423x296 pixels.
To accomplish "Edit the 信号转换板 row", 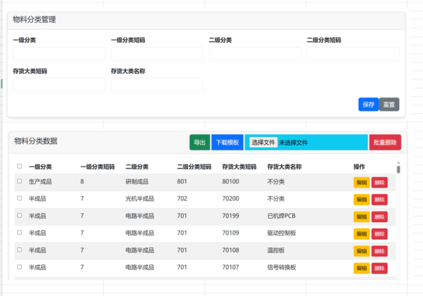I will point(361,268).
